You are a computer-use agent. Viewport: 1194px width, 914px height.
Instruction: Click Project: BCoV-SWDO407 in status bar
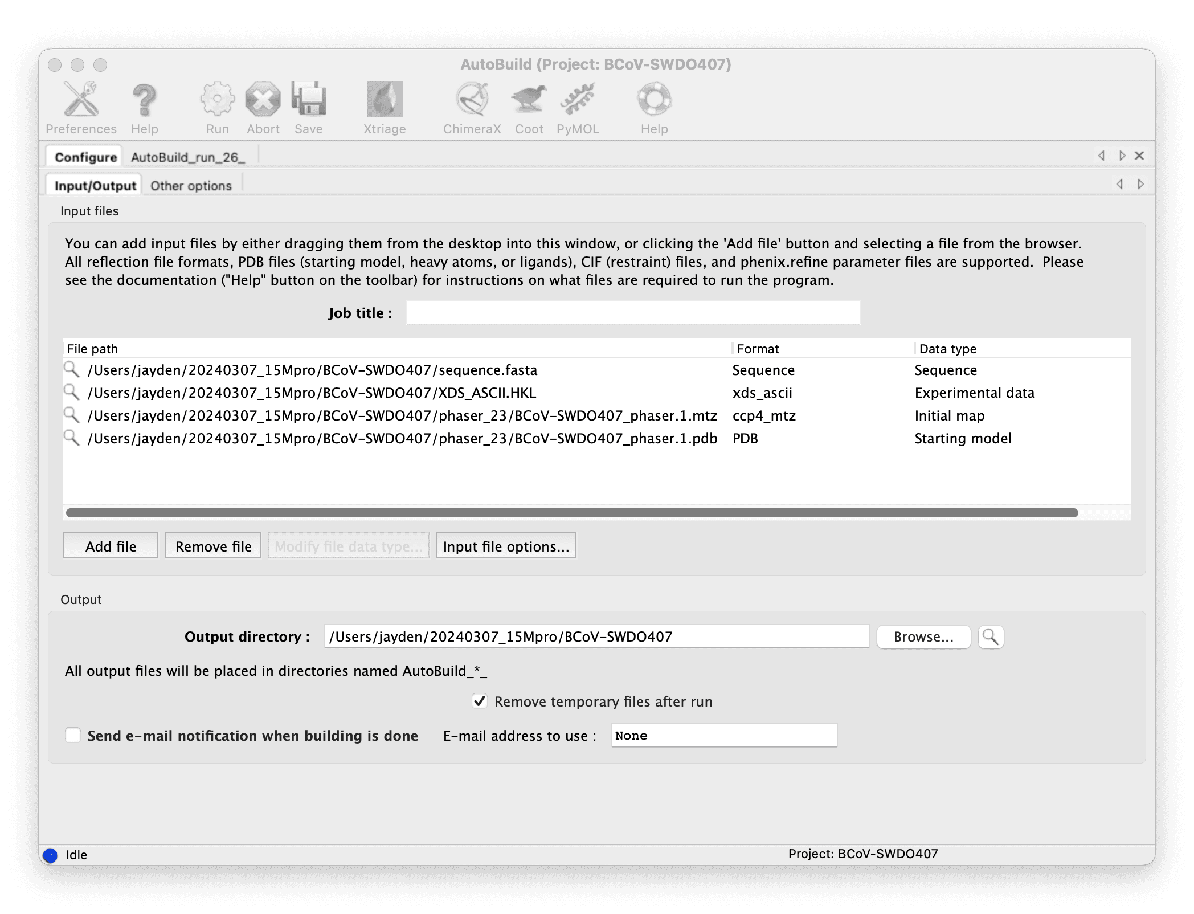click(863, 854)
